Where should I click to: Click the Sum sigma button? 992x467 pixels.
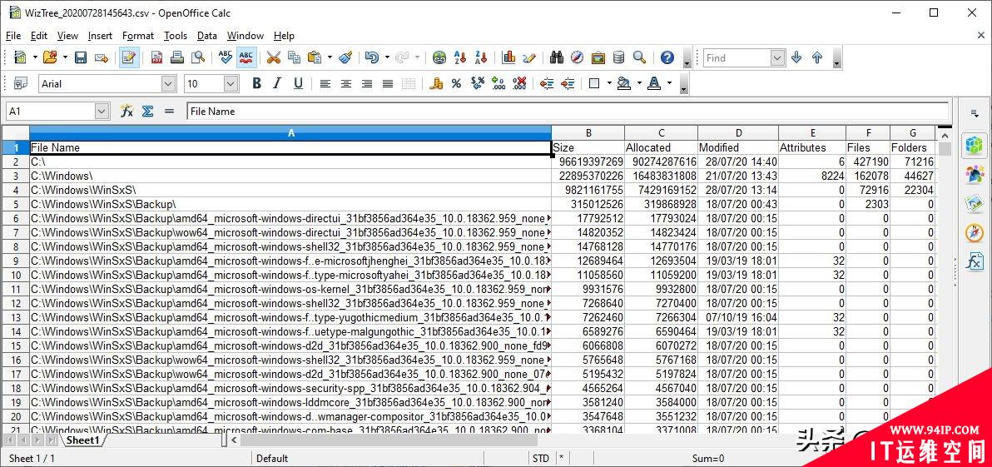pos(148,112)
